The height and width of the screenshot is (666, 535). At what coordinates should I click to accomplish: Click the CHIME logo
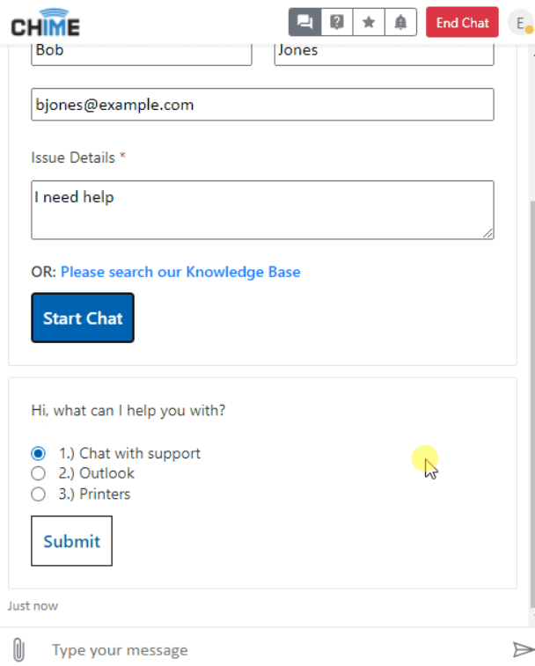45,23
